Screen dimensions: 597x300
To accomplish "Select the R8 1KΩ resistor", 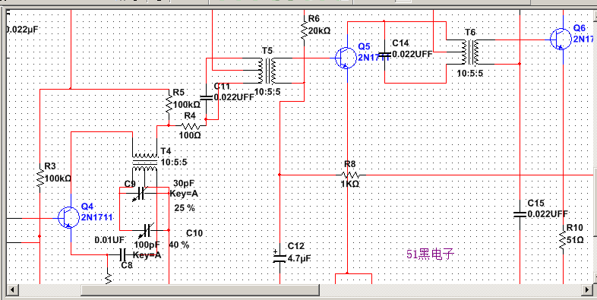I will pos(349,175).
